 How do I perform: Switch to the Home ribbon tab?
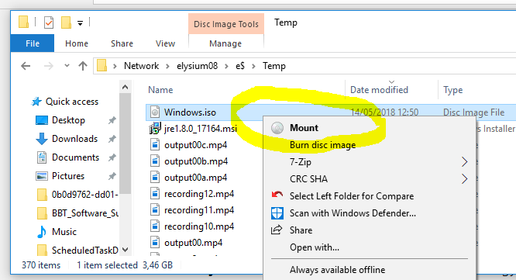coord(77,43)
